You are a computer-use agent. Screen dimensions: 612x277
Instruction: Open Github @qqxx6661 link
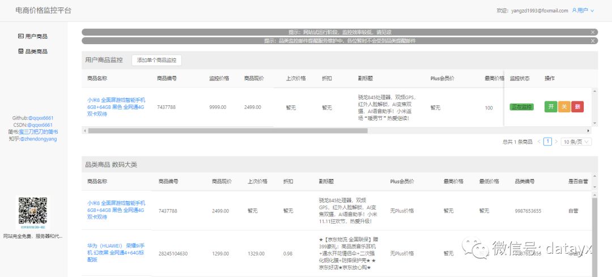[x=41, y=118]
